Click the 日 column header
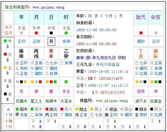The width and height of the screenshot is (167, 132). 51,17
